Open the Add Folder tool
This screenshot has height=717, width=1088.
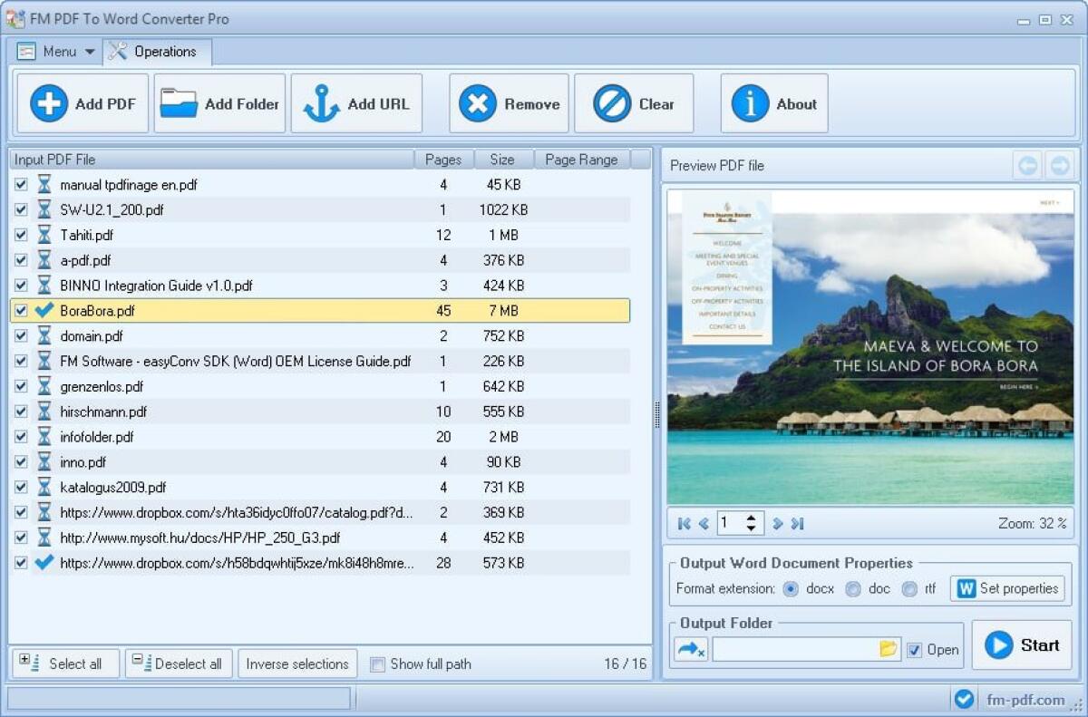pyautogui.click(x=178, y=102)
